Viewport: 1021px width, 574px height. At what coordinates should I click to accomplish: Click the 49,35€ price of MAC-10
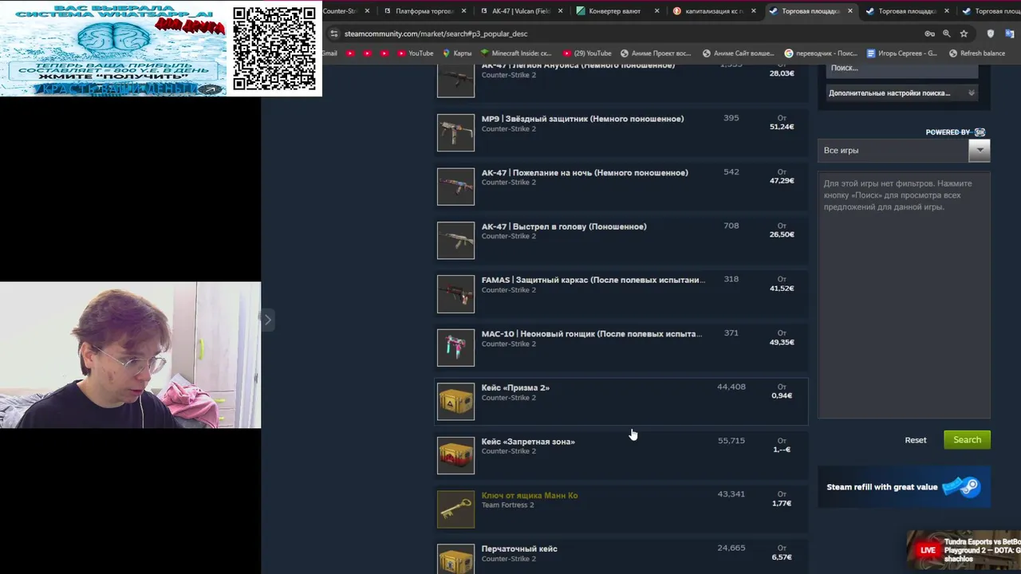[x=782, y=342]
